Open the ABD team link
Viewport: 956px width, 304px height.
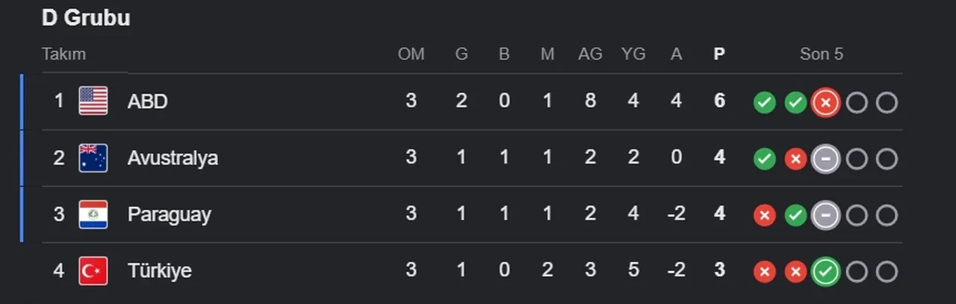pyautogui.click(x=147, y=101)
